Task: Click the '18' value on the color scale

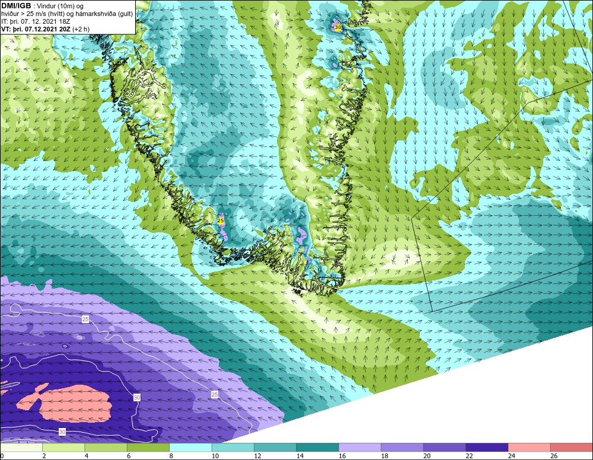Action: click(x=385, y=456)
